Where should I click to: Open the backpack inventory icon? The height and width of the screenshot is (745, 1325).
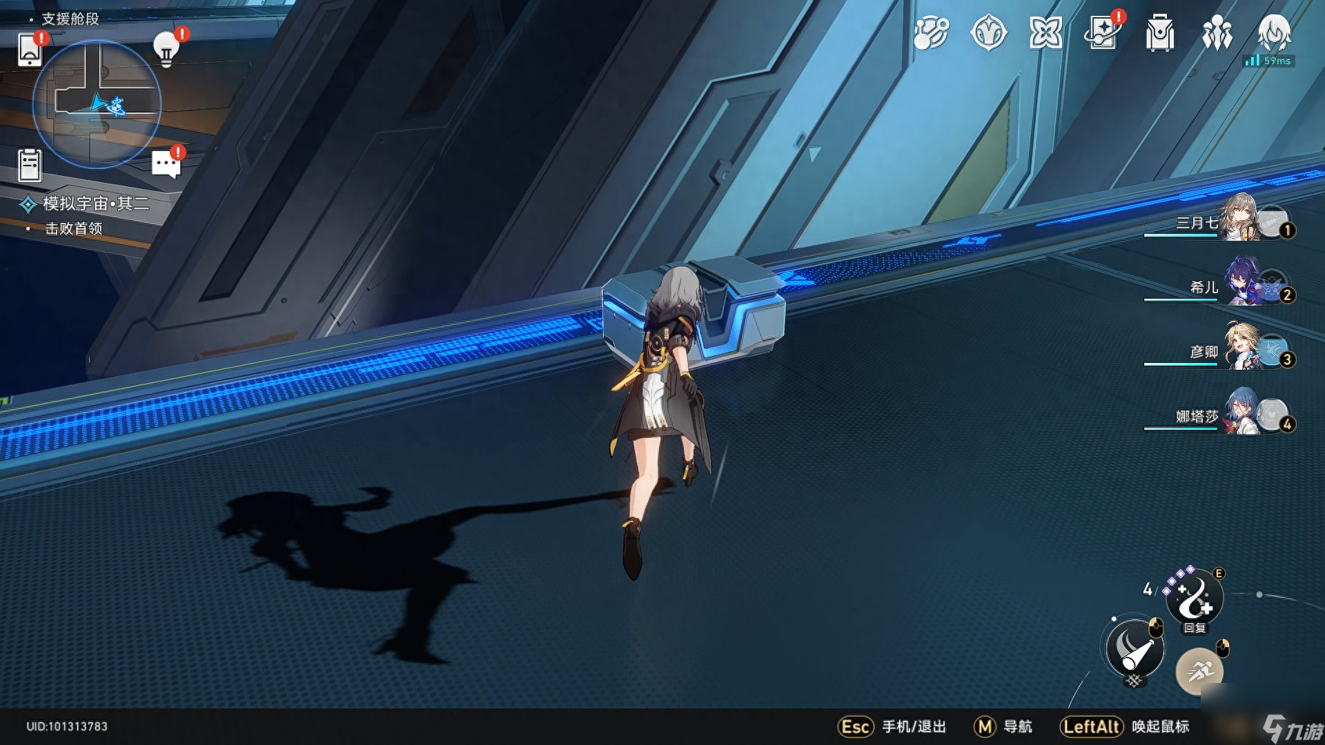click(x=1160, y=32)
